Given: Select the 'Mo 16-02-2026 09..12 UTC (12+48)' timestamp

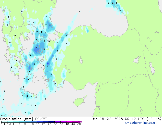Looking at the screenshot, I should pos(127,119).
